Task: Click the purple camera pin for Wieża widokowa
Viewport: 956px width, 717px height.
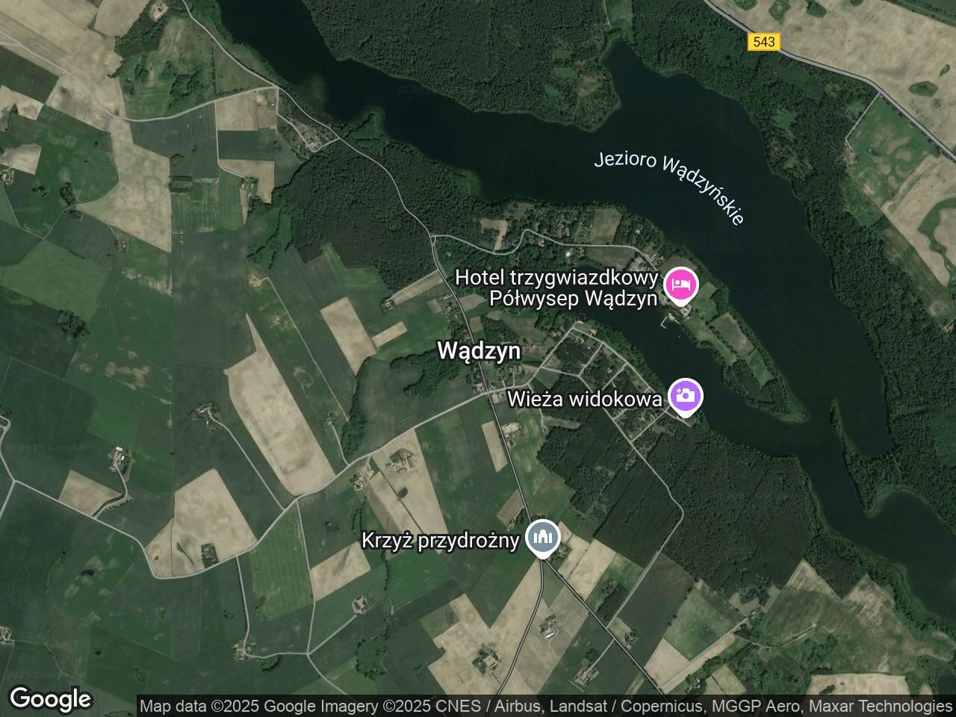Action: 685,397
